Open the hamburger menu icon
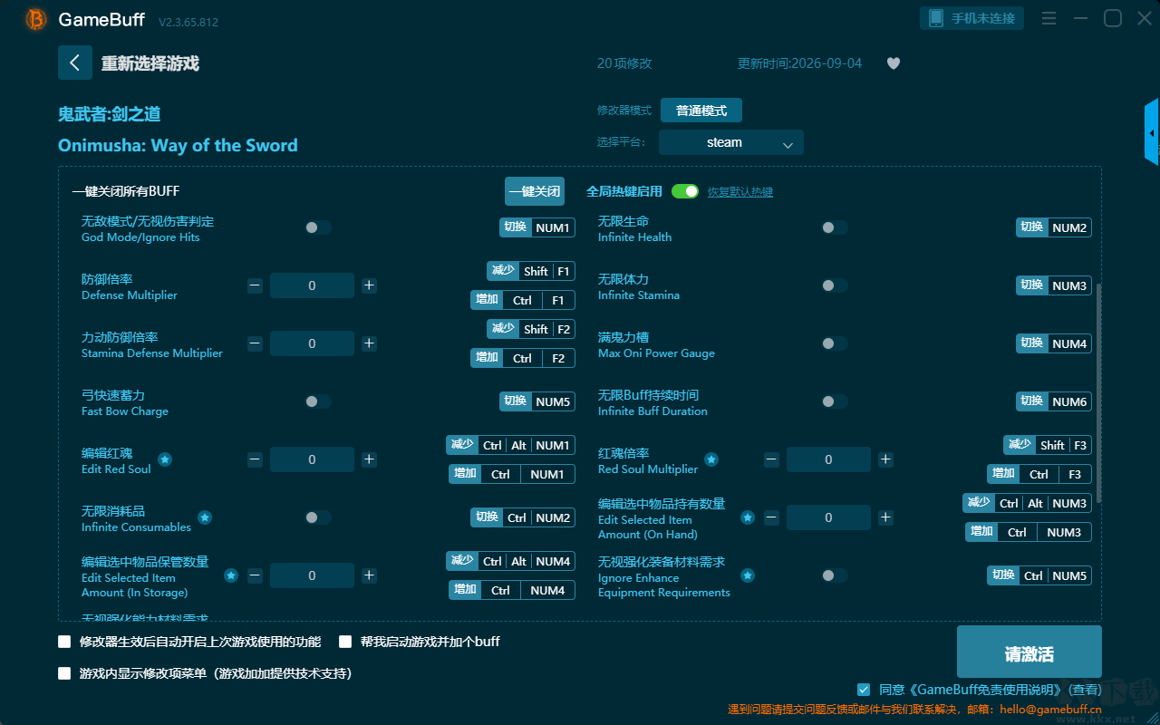The height and width of the screenshot is (725, 1160). tap(1049, 18)
